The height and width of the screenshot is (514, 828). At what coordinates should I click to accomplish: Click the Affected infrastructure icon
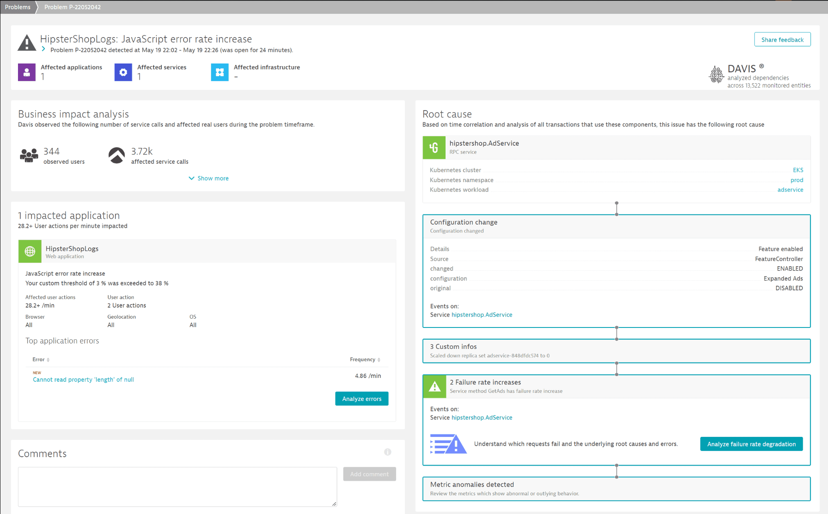220,72
